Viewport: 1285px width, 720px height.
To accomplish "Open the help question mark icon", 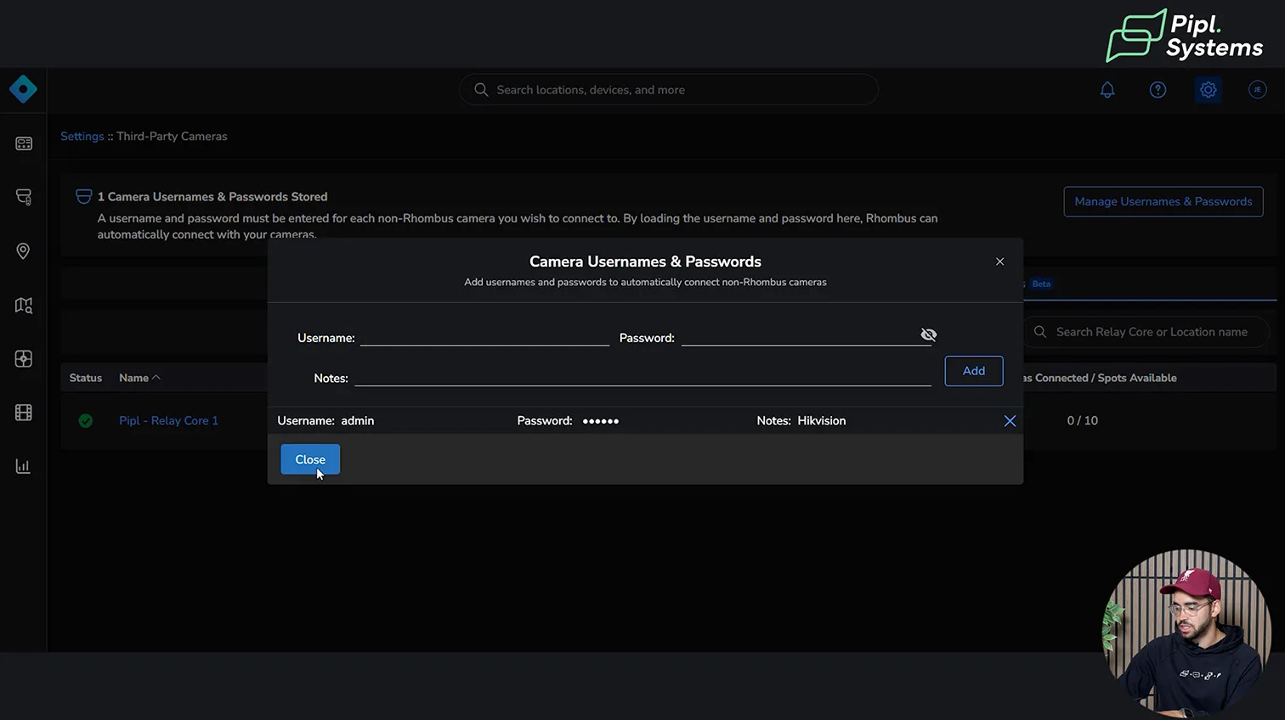I will click(1158, 90).
